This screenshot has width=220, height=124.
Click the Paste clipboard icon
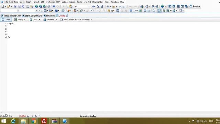pos(71,6)
